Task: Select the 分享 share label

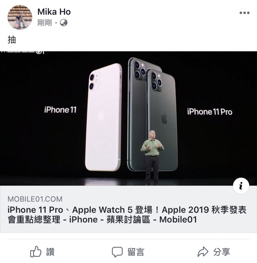Action: [222, 252]
